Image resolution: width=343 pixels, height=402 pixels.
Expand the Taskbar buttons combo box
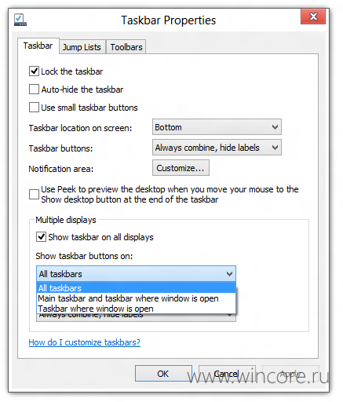pos(217,148)
